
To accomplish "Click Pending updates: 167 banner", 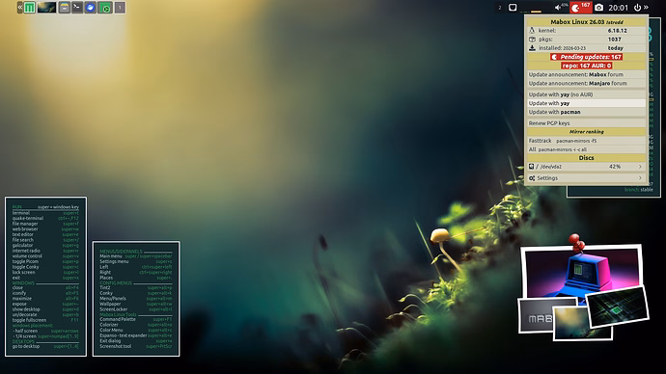I will 586,57.
